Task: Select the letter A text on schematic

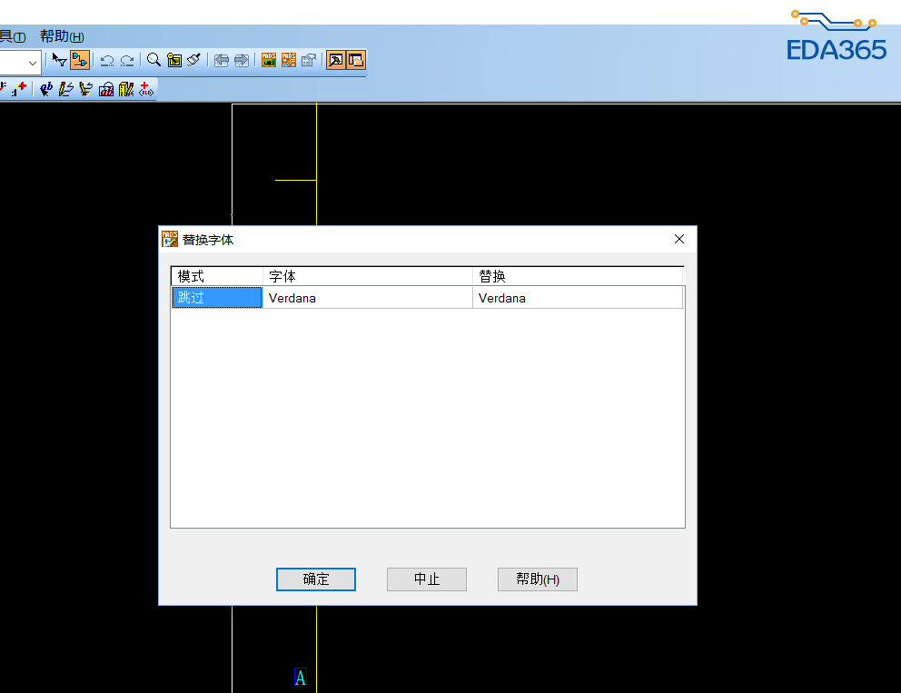Action: point(301,678)
